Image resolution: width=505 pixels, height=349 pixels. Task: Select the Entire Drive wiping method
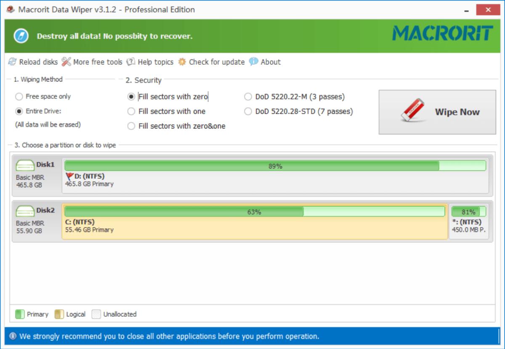click(x=19, y=111)
